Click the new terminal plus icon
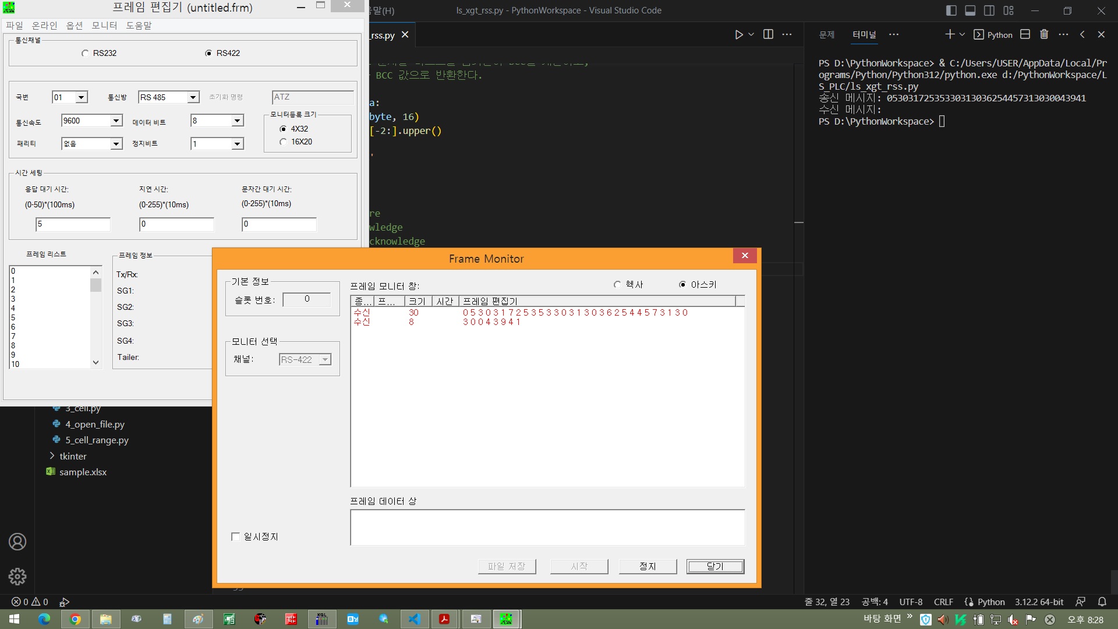 pos(949,34)
